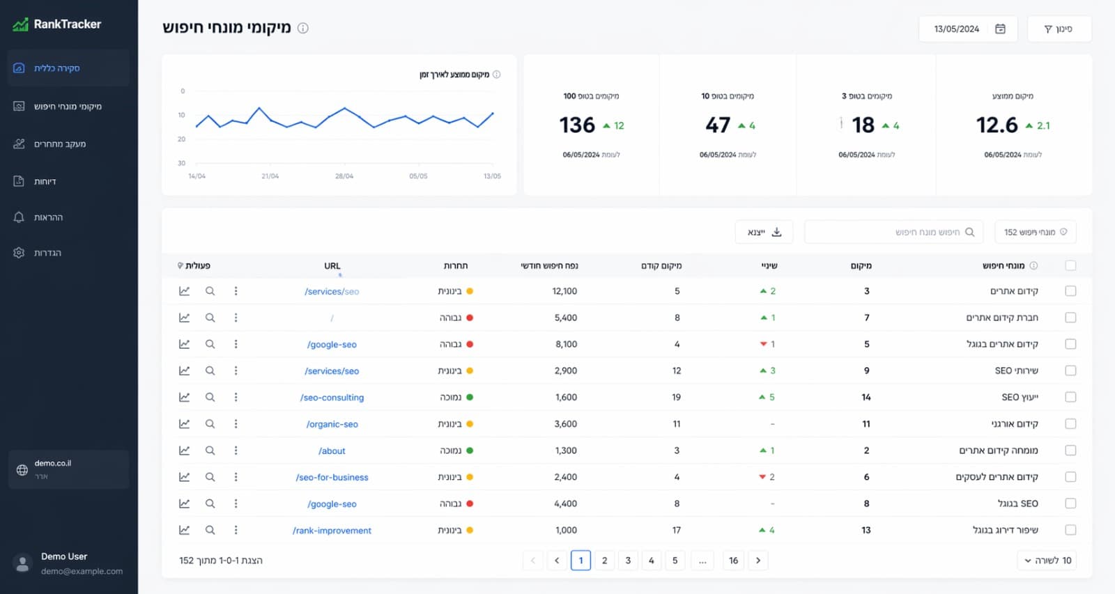
Task: Open the demo.co.il site selector
Action: coord(68,469)
